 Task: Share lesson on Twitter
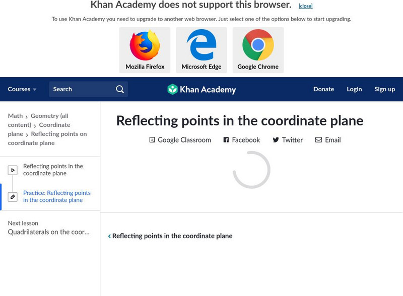coord(276,140)
